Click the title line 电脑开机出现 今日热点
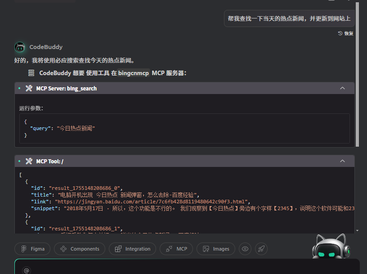The width and height of the screenshot is (367, 274). tap(115, 195)
